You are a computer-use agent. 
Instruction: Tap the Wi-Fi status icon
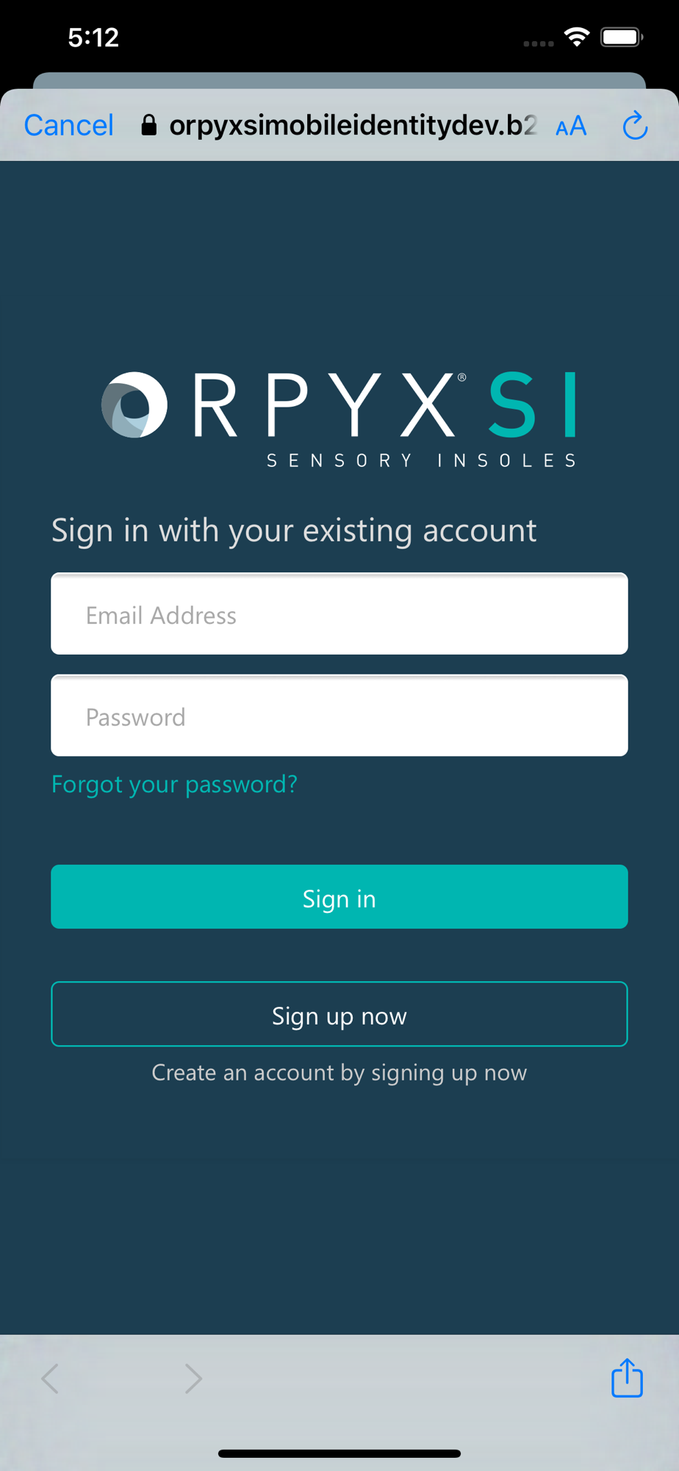tap(577, 37)
